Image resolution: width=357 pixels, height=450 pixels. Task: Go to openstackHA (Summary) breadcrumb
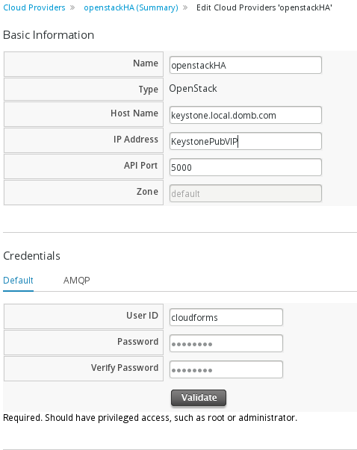(131, 7)
